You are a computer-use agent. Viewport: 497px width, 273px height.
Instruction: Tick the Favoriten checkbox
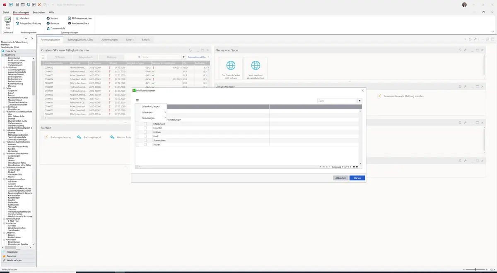pos(145,128)
